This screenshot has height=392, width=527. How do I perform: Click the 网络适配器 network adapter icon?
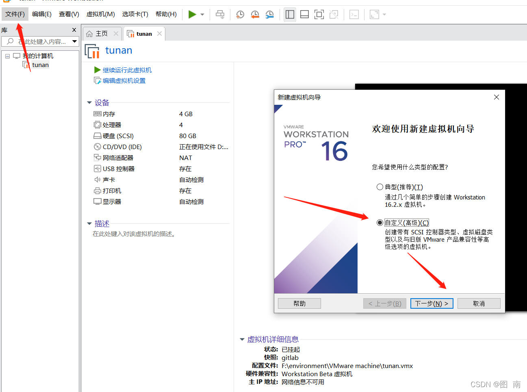(x=98, y=158)
